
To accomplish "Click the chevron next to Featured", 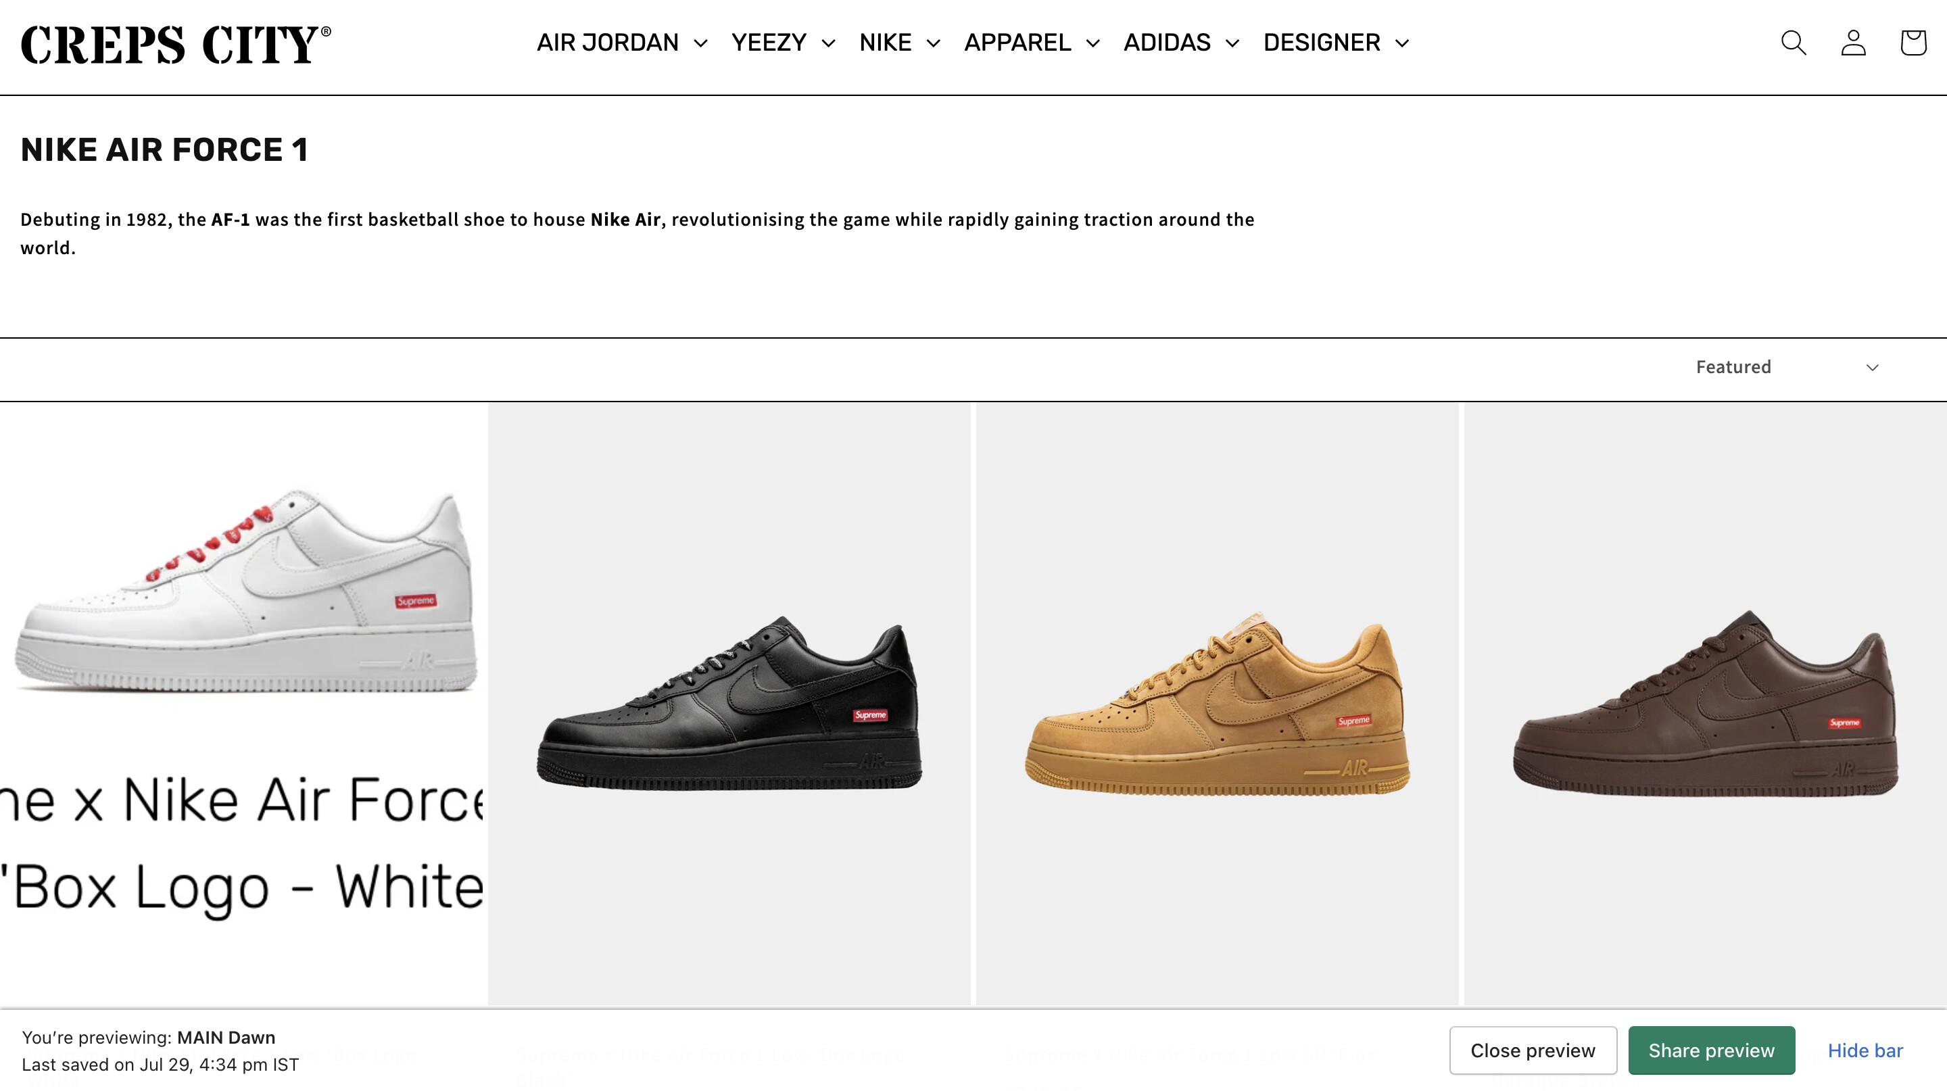I will pyautogui.click(x=1872, y=368).
